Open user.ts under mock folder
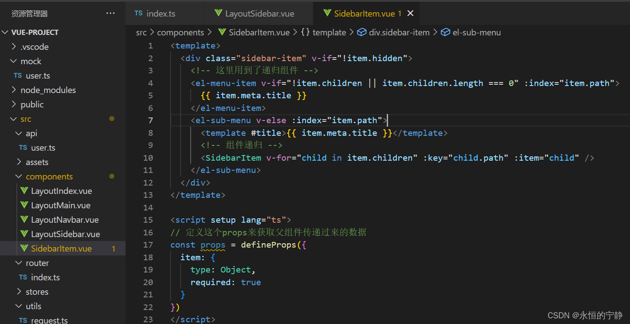 (x=38, y=76)
